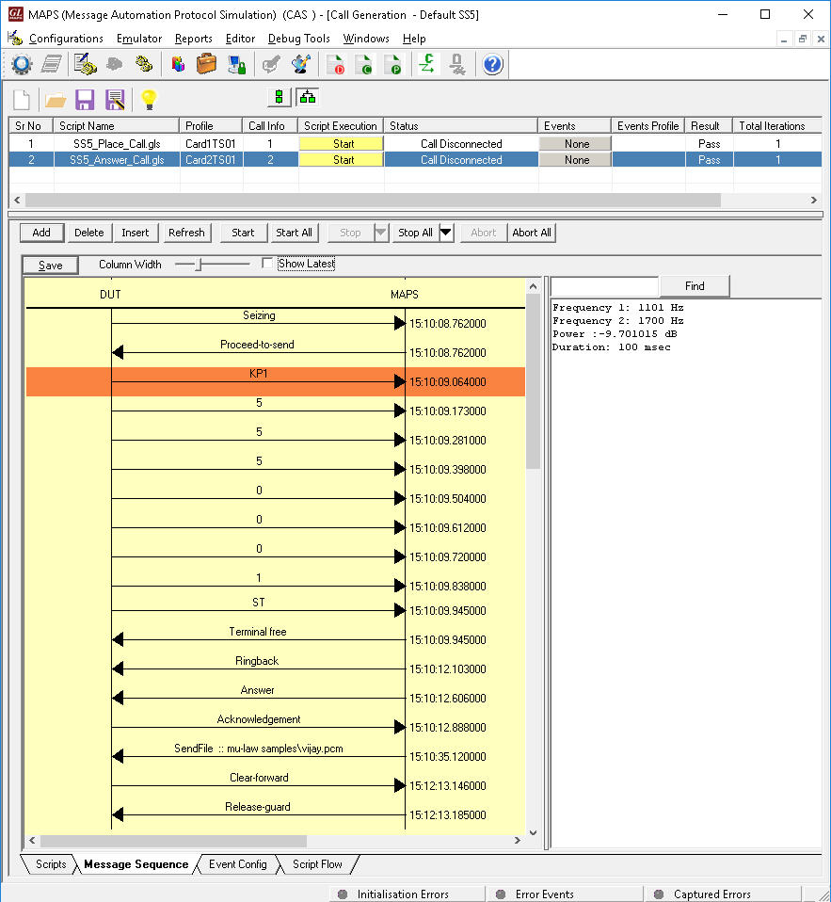Viewport: 831px width, 902px height.
Task: Click the green hierarchy tree icon
Action: [308, 98]
